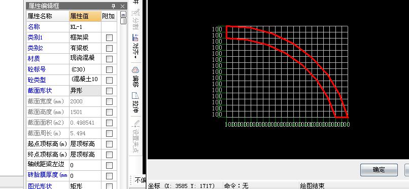Click the property panel scrollbar thumb
The height and width of the screenshot is (189, 409).
coord(123,21)
